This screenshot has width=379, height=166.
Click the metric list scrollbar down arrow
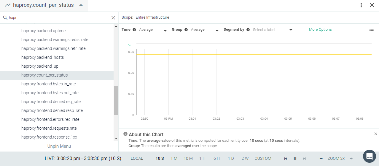[116, 138]
